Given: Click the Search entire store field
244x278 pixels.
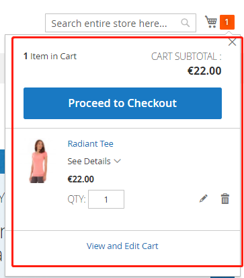Looking at the screenshot, I should pos(120,23).
